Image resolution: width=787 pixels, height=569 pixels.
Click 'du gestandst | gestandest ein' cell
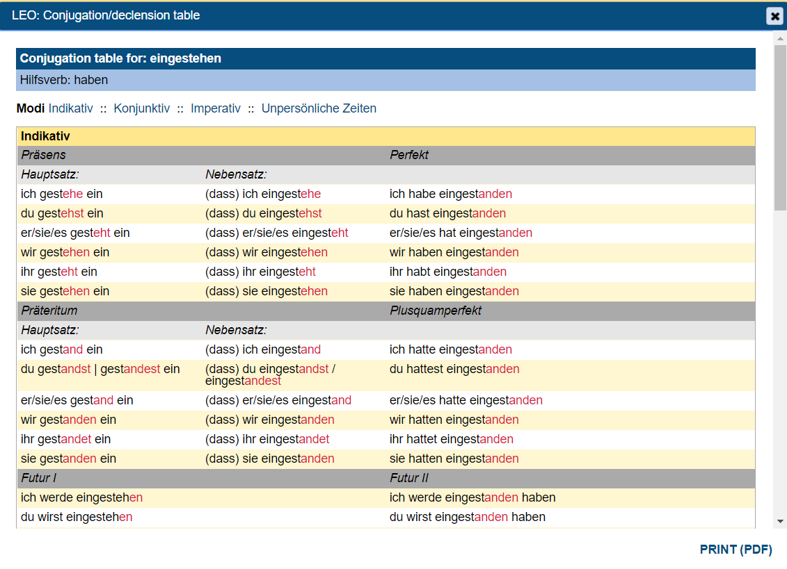coord(100,369)
